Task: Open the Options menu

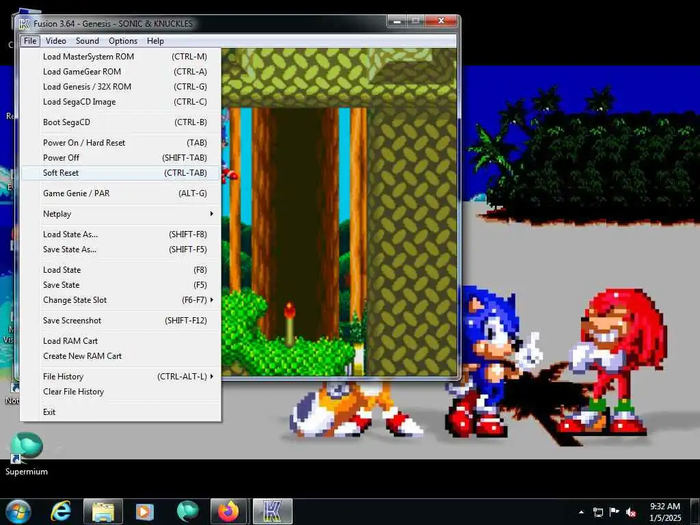Action: 123,41
